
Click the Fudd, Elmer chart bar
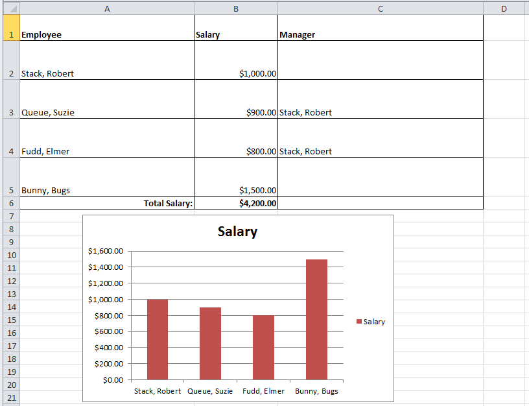tap(263, 347)
